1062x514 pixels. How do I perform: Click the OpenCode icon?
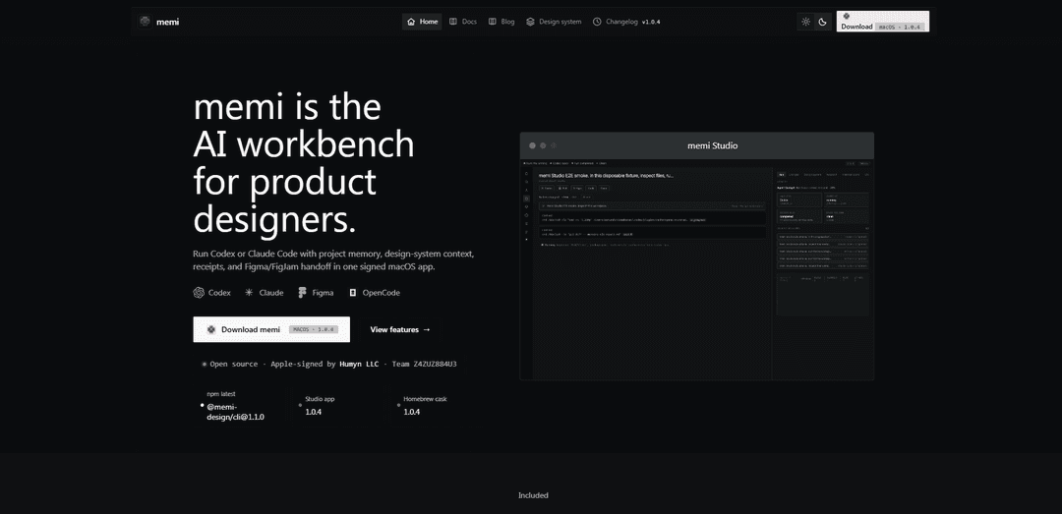tap(353, 293)
